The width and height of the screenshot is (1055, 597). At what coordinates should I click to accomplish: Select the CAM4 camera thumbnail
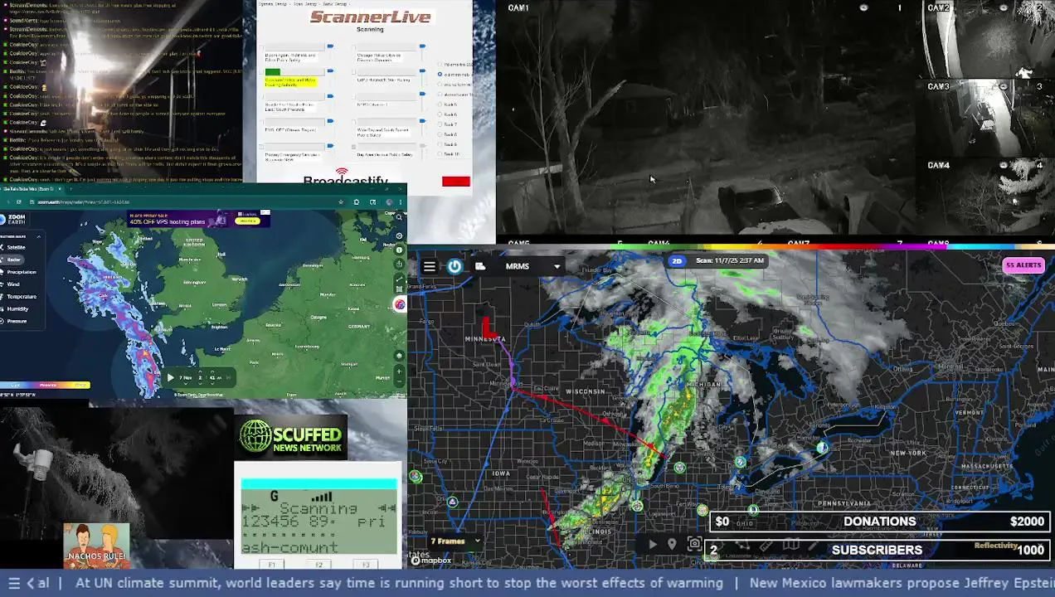[985, 199]
